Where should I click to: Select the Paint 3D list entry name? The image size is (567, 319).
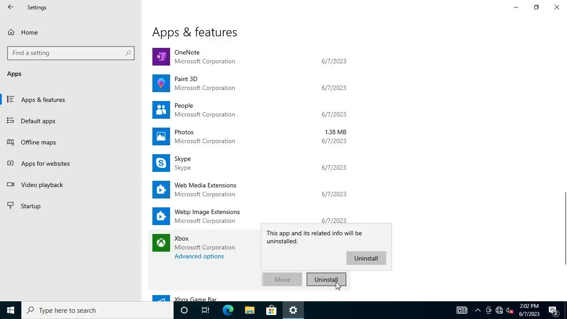186,79
